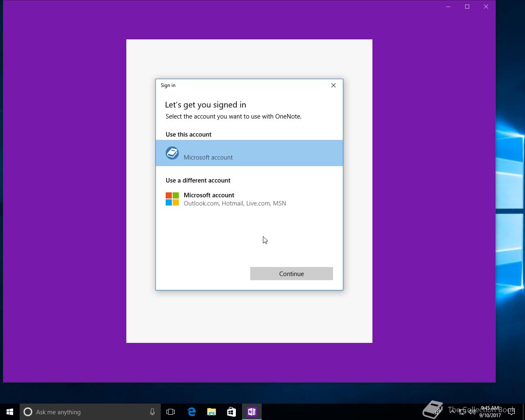Click the Microsoft four-color logo icon
This screenshot has height=420, width=525.
click(x=172, y=199)
